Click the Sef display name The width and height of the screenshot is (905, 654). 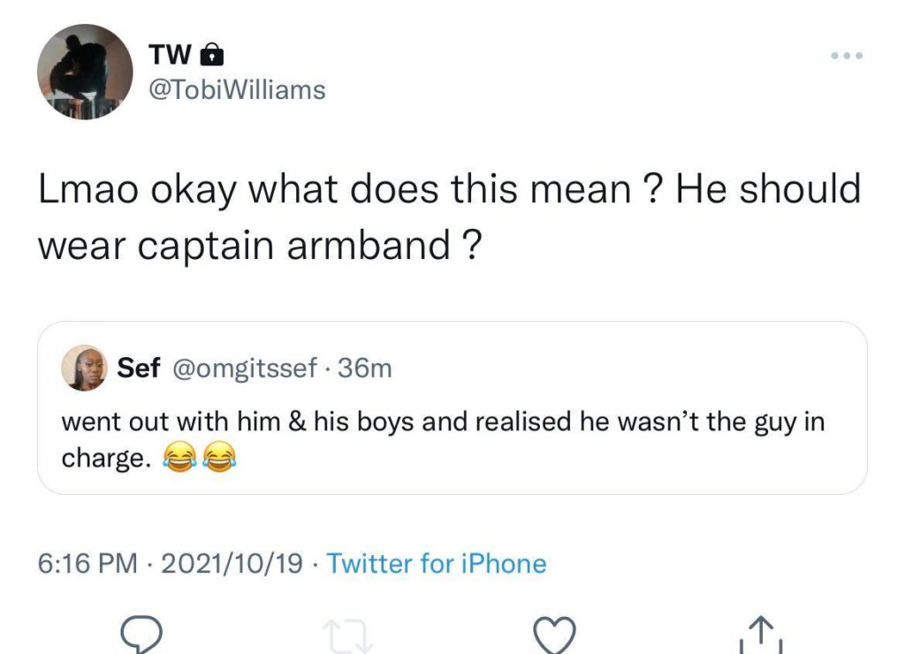pyautogui.click(x=138, y=369)
